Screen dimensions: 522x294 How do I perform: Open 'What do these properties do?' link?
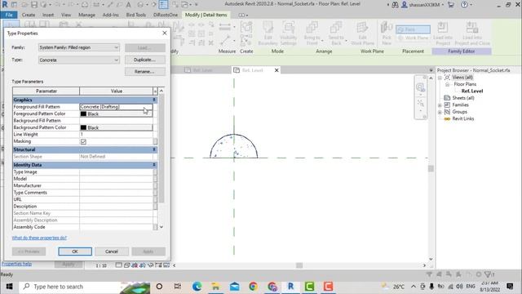[39, 238]
